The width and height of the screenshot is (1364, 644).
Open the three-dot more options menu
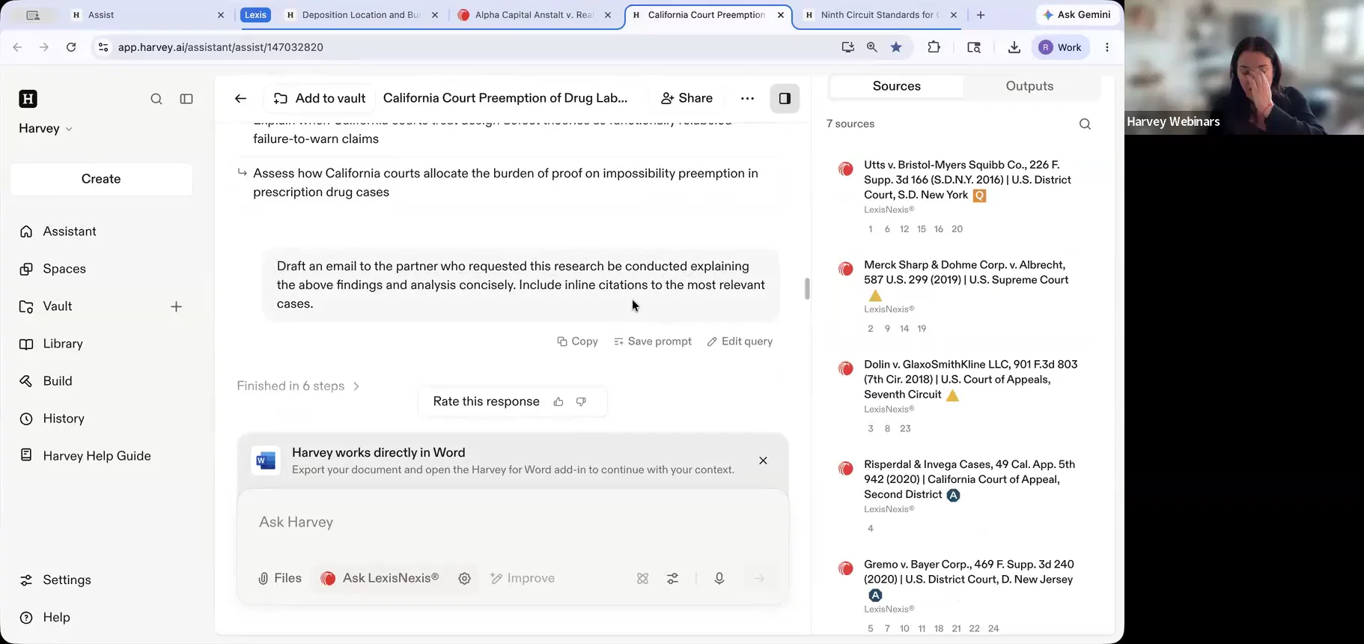747,98
